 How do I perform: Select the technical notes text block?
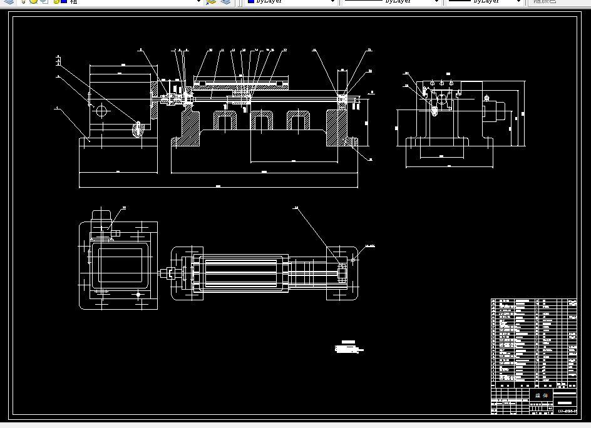349,347
